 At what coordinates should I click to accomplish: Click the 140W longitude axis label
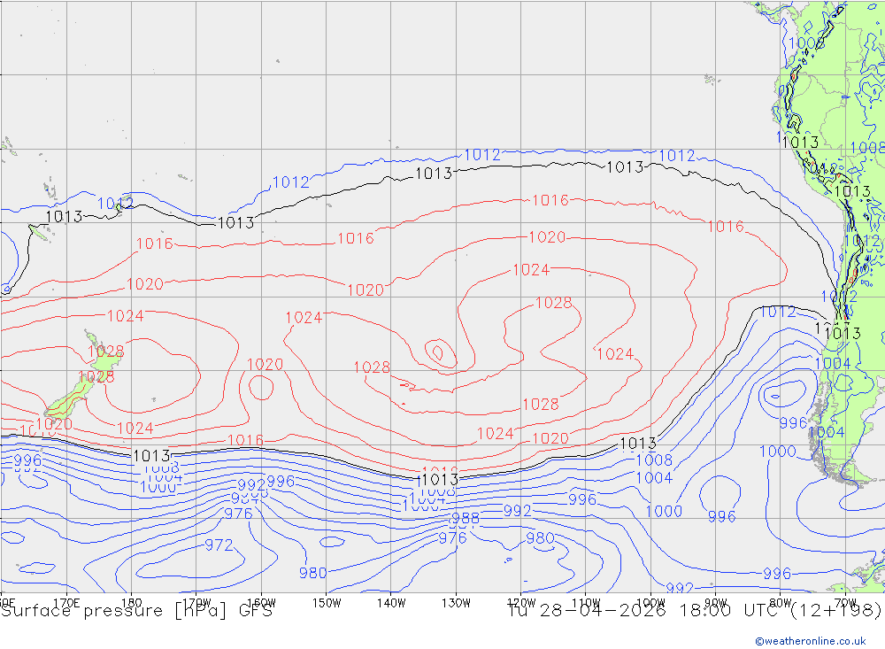(391, 602)
